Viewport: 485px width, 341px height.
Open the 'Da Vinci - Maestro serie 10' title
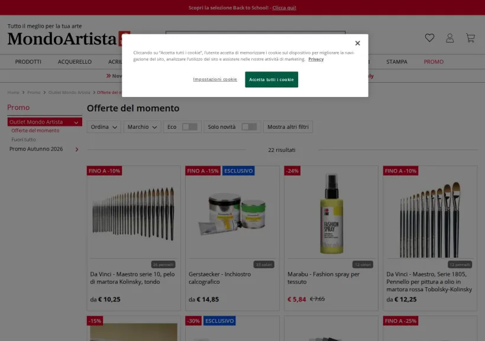[132, 278]
